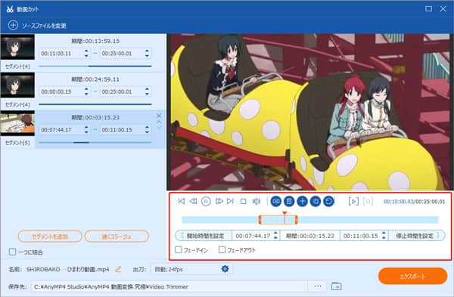Image resolution: width=454 pixels, height=297 pixels.
Task: Adjust start time stepper of 00:11:00.11 segment
Action: pos(86,53)
